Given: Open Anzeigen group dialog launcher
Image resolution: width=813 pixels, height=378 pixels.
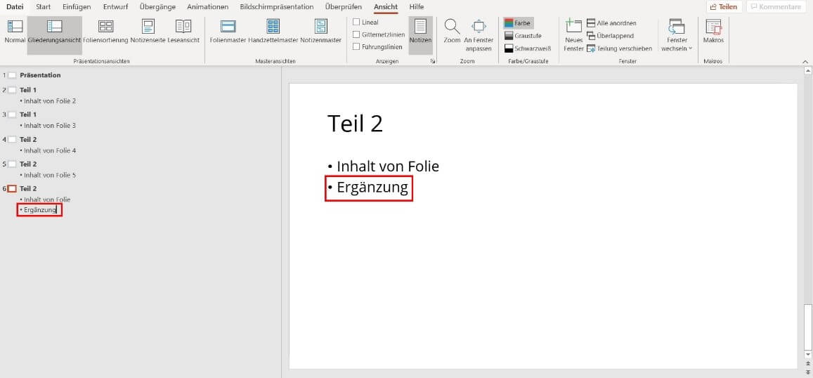Looking at the screenshot, I should 432,61.
